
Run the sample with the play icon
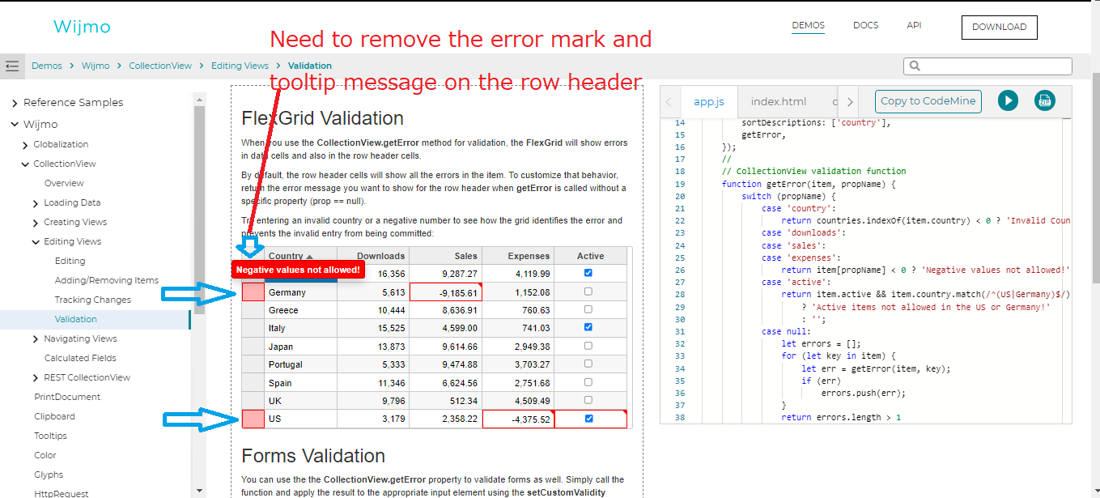(x=1008, y=100)
